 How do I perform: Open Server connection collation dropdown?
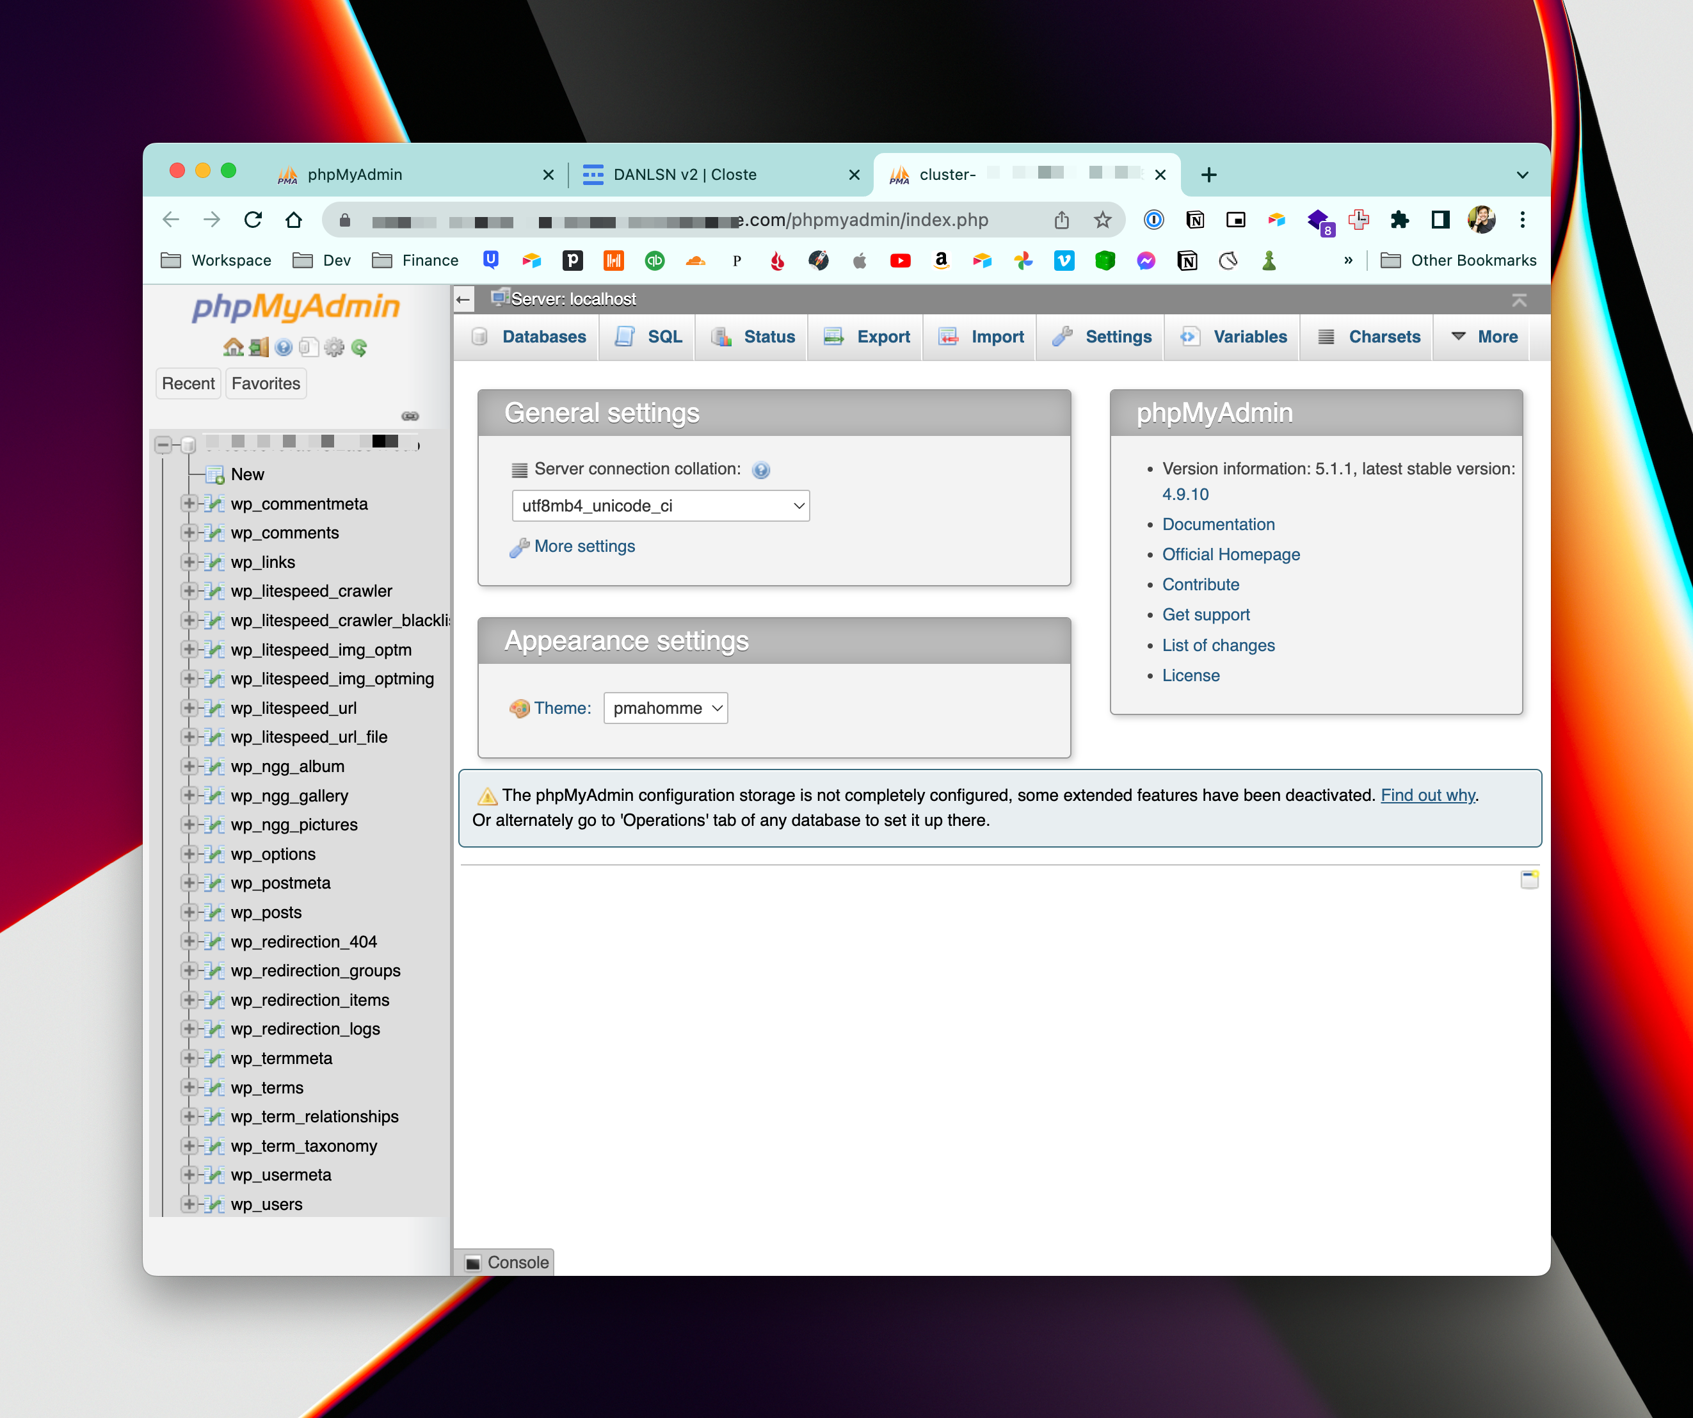(661, 506)
